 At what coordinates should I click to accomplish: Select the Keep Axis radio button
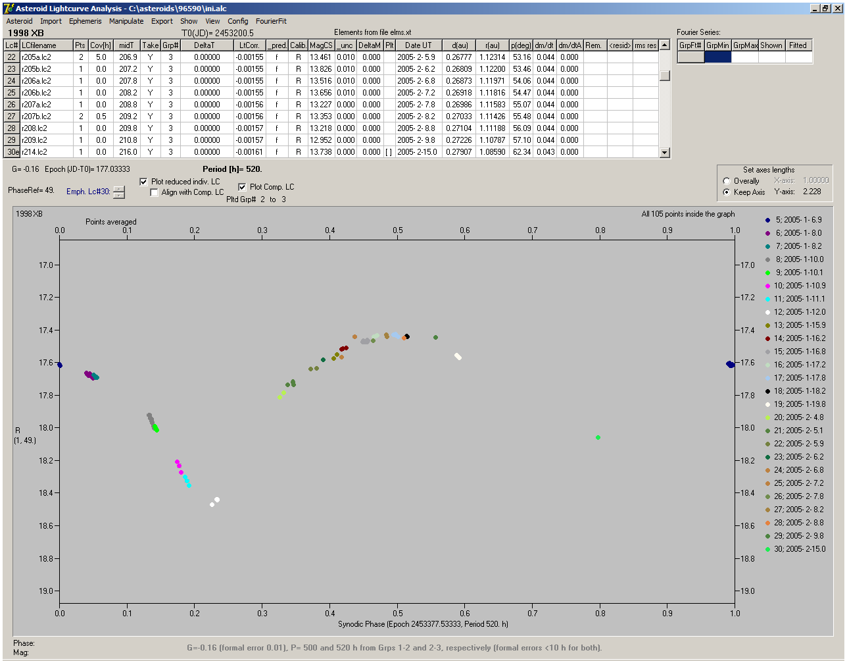tap(727, 192)
